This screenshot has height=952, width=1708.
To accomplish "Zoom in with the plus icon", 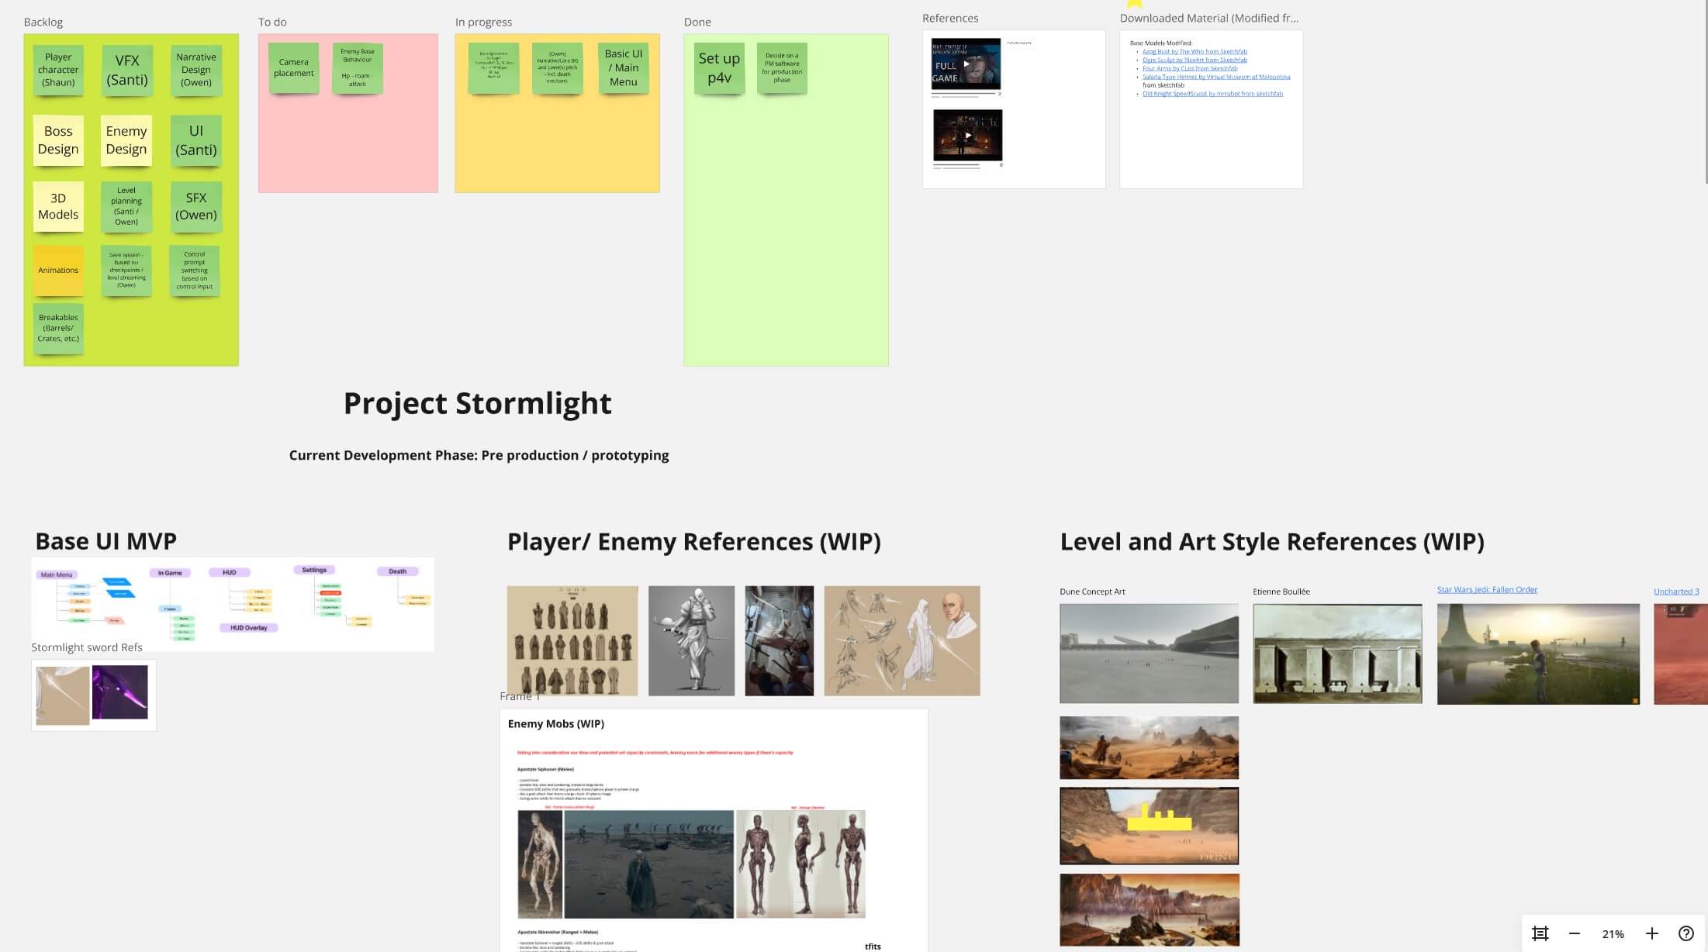I will coord(1652,933).
